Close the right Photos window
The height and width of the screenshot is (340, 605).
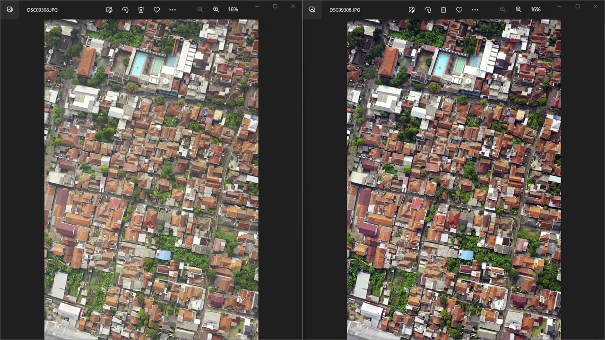pos(596,7)
